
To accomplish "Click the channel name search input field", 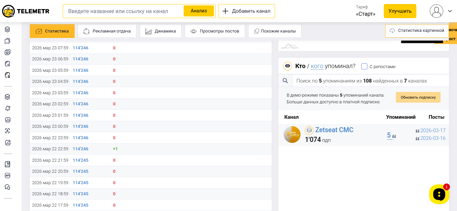I will point(123,11).
